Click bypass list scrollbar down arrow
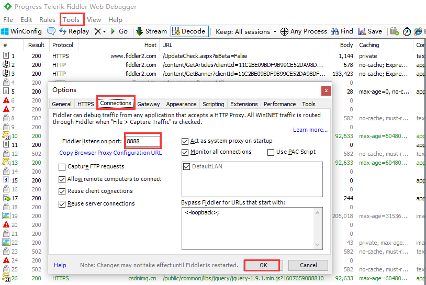Viewport: 426px width, 285px height. pyautogui.click(x=317, y=245)
